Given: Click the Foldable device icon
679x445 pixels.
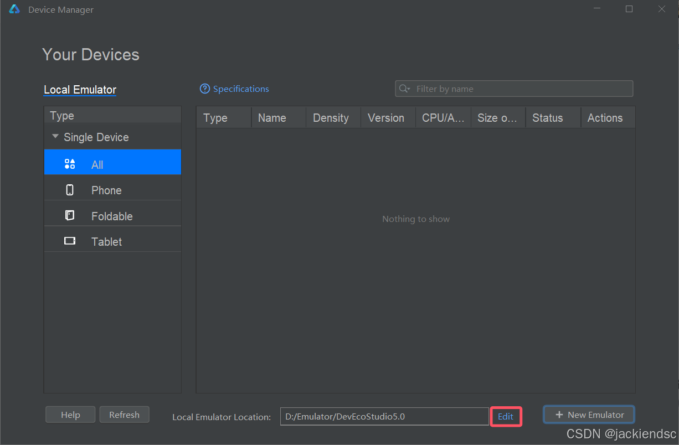Looking at the screenshot, I should coord(70,215).
